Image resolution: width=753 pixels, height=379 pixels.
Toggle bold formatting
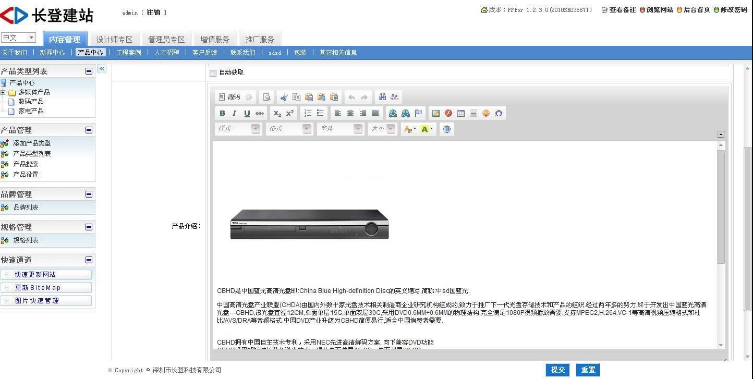[222, 113]
